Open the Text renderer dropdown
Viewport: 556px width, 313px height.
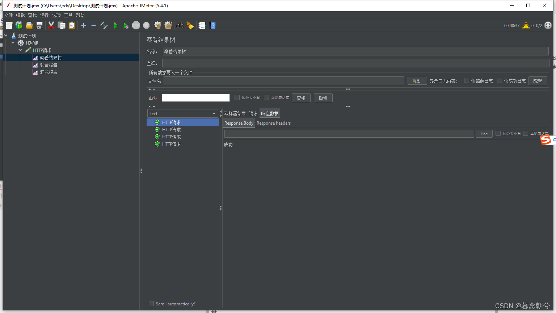[x=182, y=113]
